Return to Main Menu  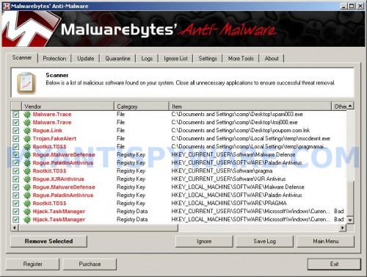click(x=326, y=241)
